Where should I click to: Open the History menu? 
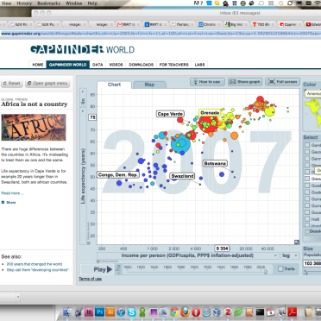(x=24, y=3)
